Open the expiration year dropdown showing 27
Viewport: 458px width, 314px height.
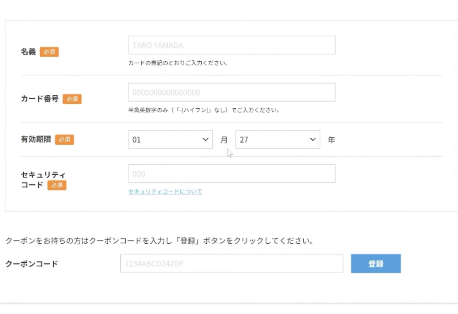(x=278, y=139)
